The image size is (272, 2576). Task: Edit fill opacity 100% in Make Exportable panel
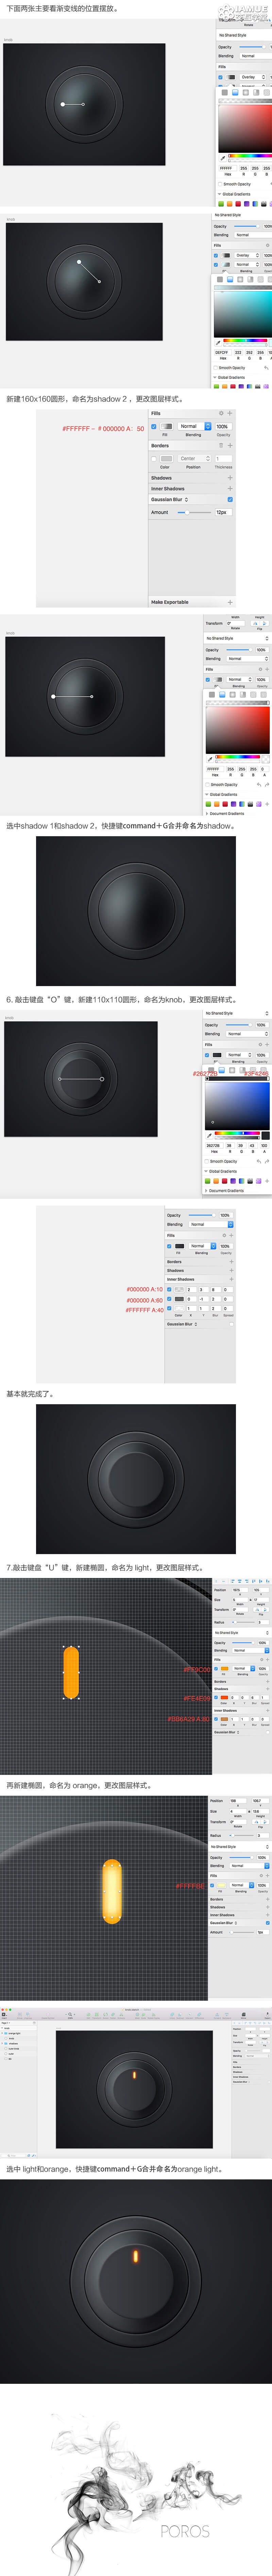point(224,427)
